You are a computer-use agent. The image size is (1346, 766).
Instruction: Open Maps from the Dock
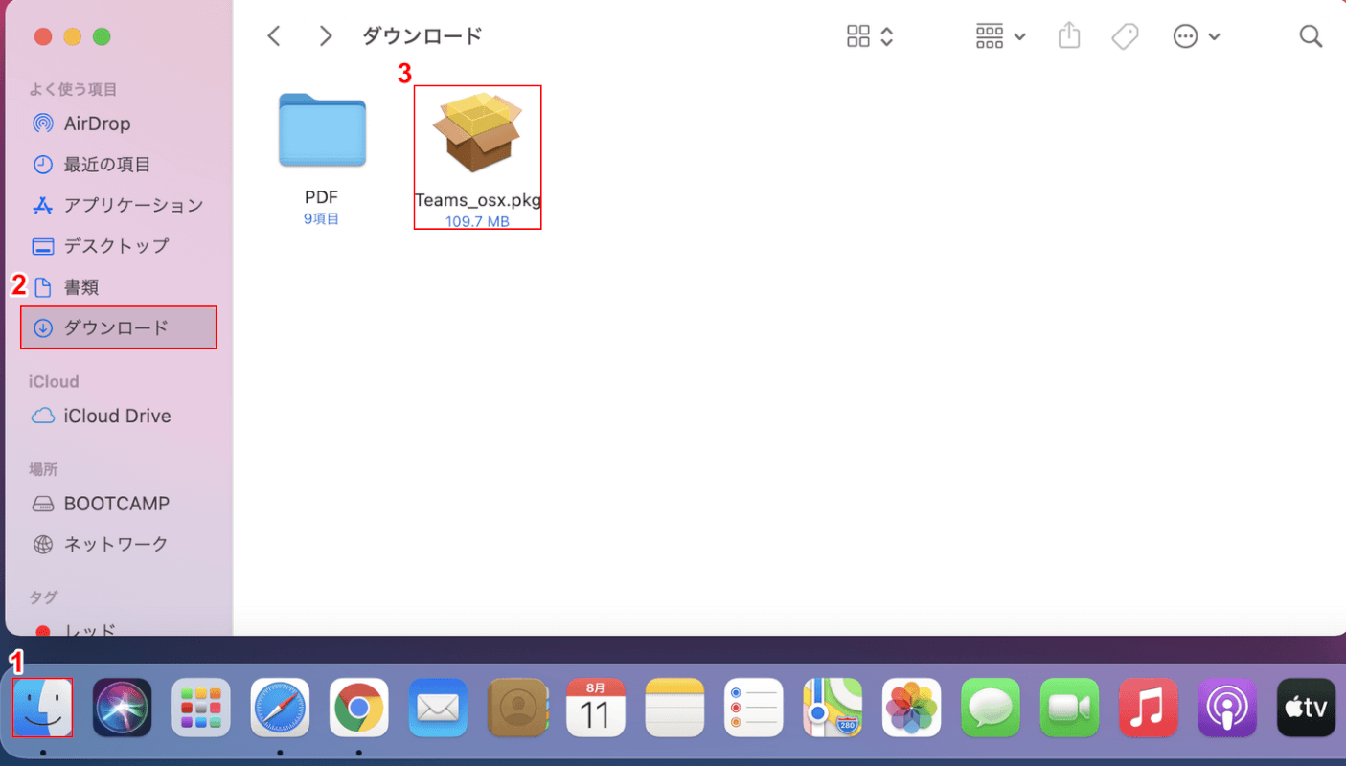tap(833, 708)
